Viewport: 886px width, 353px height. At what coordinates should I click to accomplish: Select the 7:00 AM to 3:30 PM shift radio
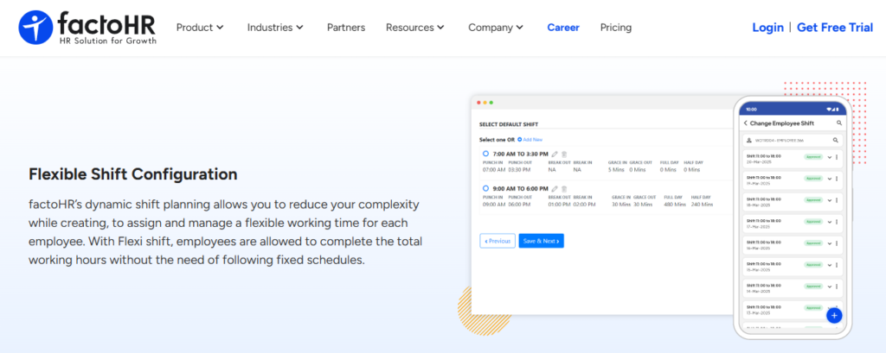pos(485,154)
